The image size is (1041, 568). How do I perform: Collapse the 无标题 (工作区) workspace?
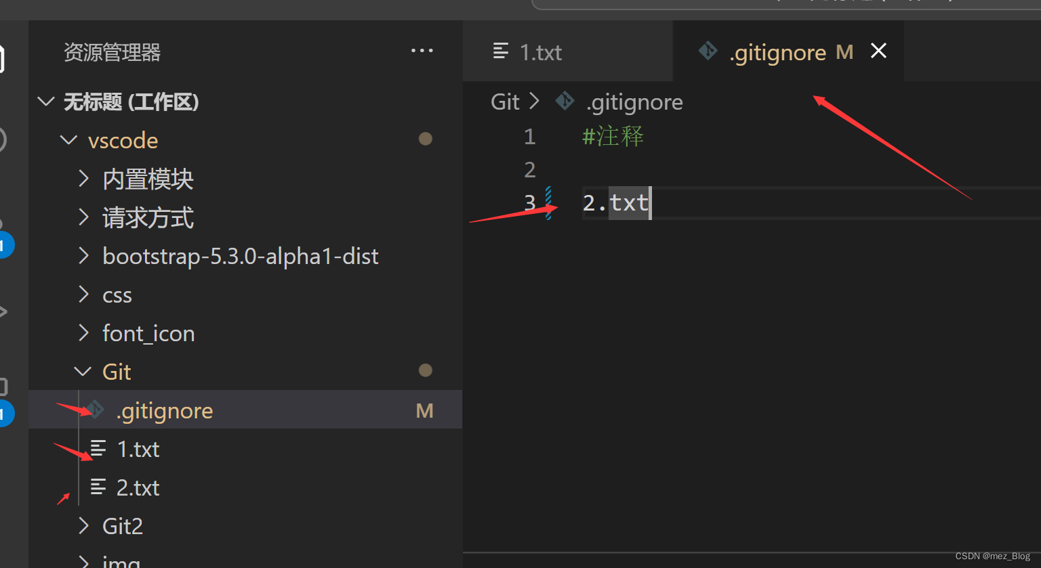46,102
